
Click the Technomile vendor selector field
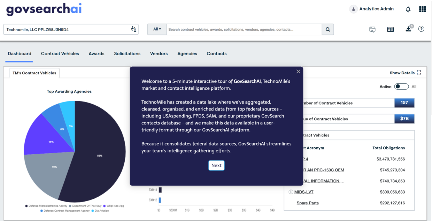71,30
